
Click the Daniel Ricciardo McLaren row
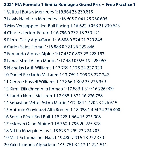(x=57, y=75)
